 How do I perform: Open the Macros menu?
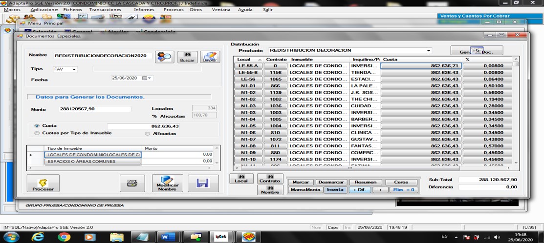pos(12,10)
